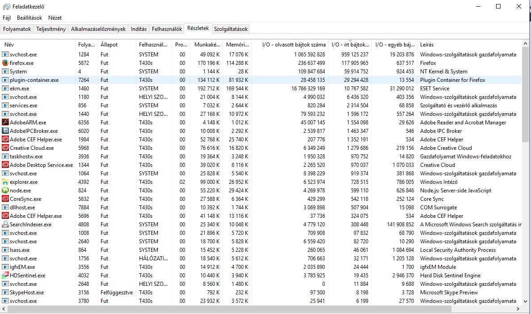Screen dimensions: 531x314
Task: Click the HDSentinel.exe icon
Action: [x=5, y=276]
